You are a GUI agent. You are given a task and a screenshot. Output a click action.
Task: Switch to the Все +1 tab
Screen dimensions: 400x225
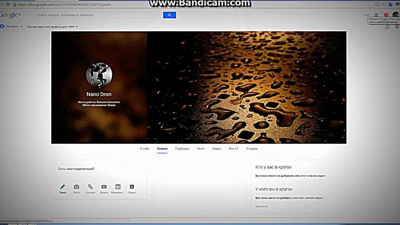233,149
